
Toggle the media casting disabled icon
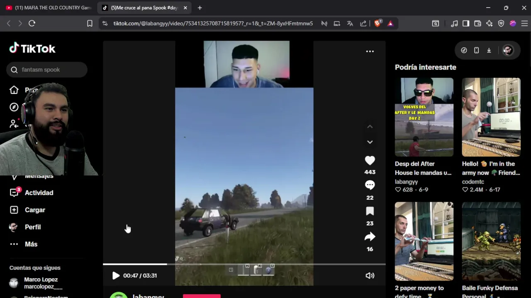click(324, 24)
